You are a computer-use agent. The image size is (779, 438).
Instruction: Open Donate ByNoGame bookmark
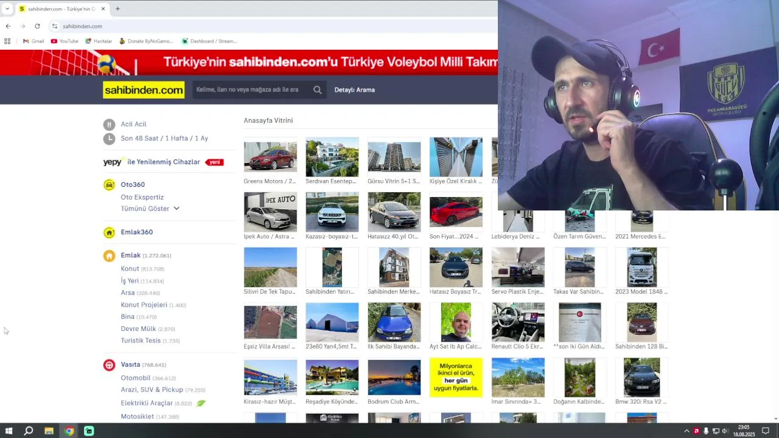146,41
